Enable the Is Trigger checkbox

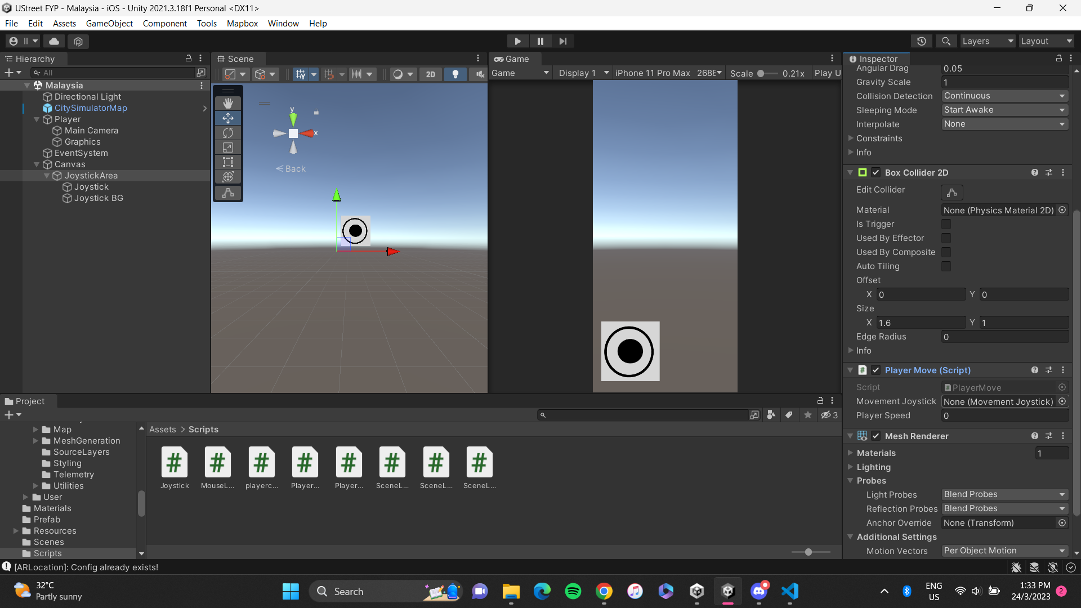(x=946, y=224)
